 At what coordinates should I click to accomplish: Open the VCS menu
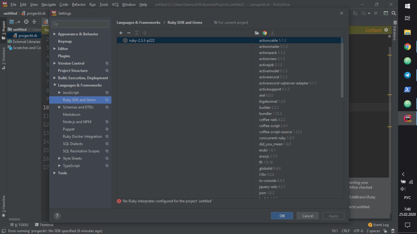tap(115, 5)
